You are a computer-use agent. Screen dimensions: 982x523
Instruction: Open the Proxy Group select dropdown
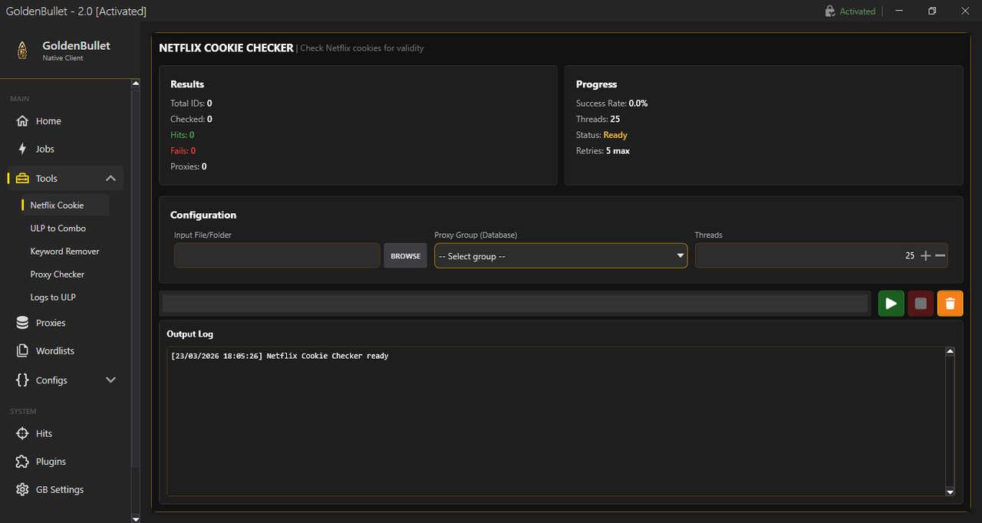(561, 256)
